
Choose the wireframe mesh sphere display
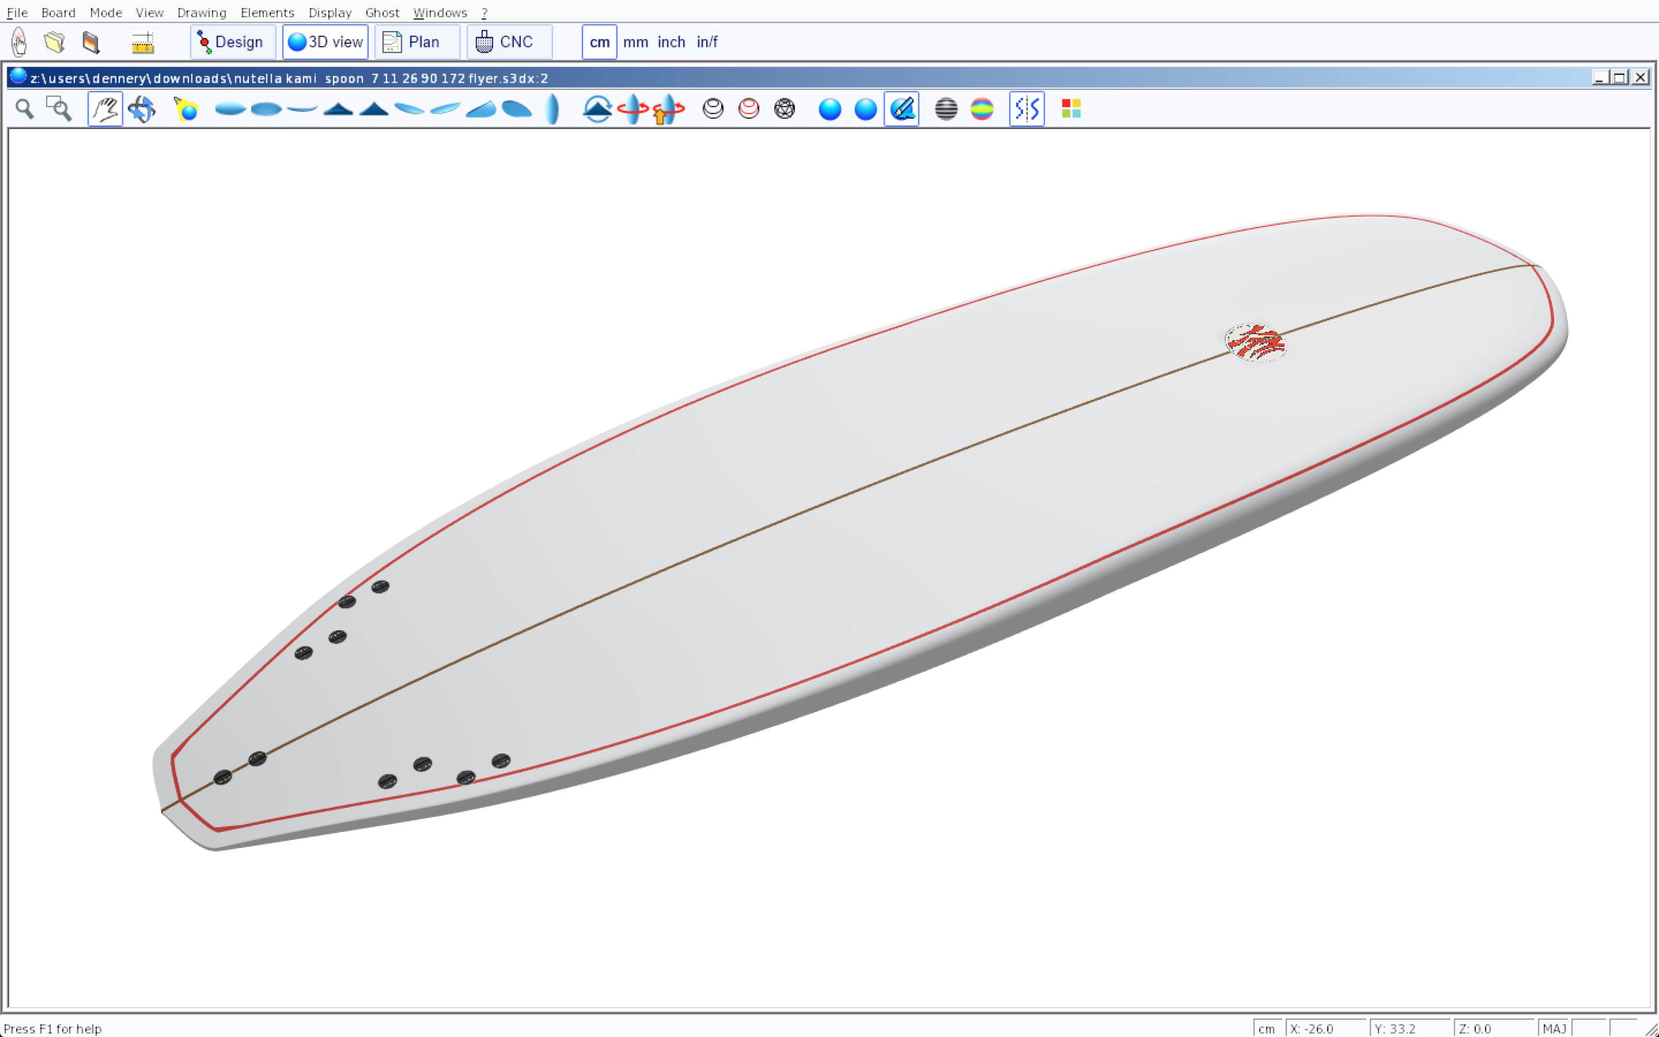coord(784,109)
